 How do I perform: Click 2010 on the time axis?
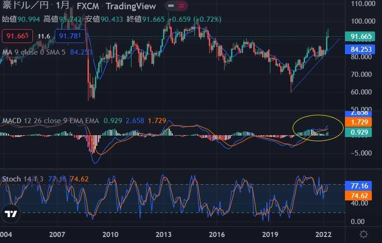[x=110, y=234]
